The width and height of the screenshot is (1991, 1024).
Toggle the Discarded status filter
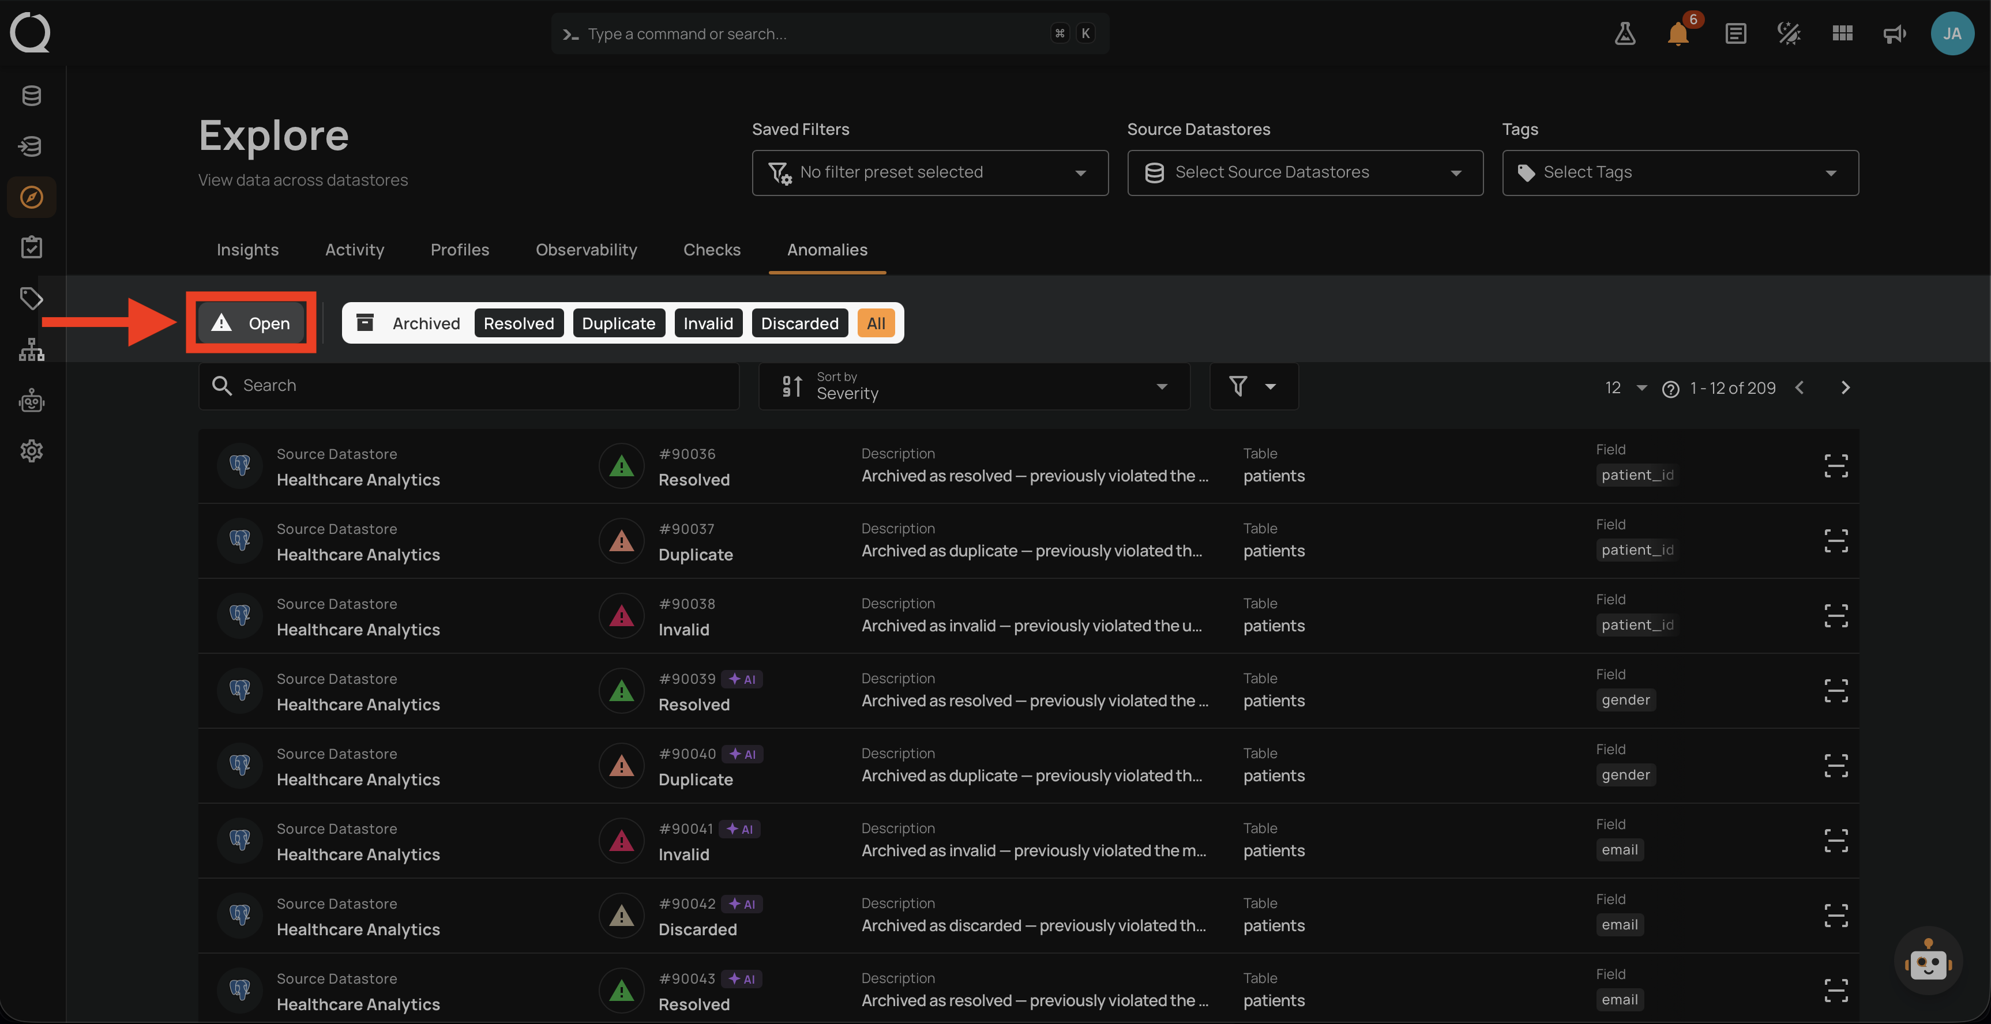799,323
